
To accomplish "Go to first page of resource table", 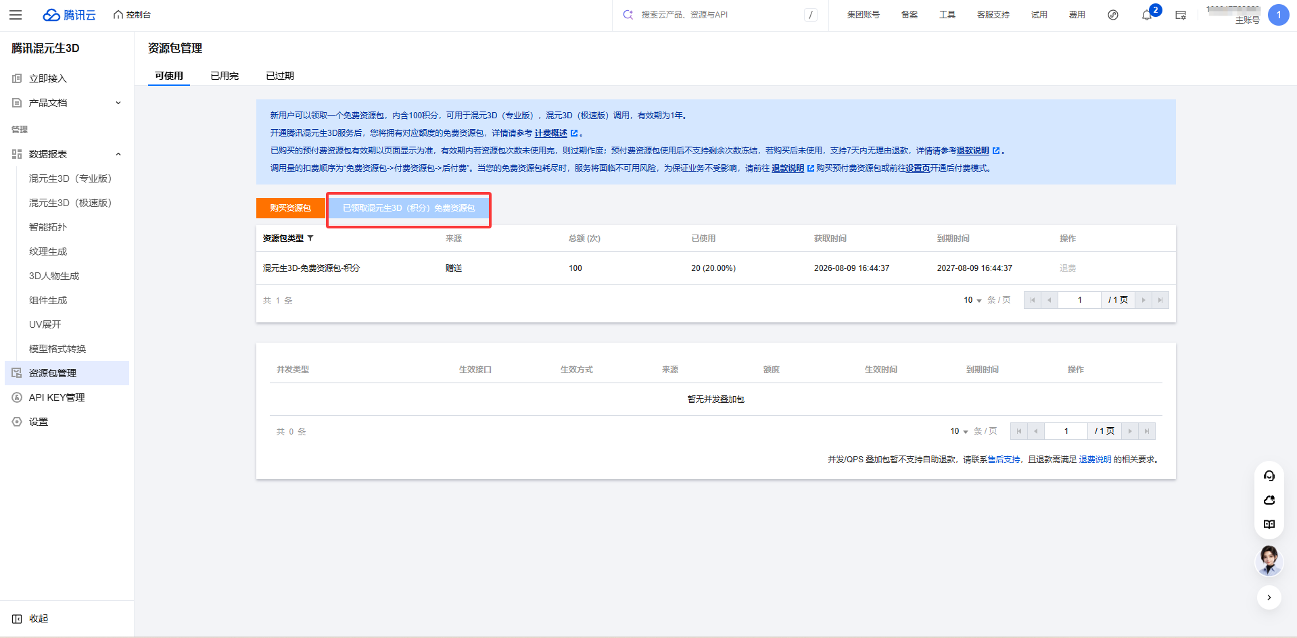I will tap(1033, 300).
